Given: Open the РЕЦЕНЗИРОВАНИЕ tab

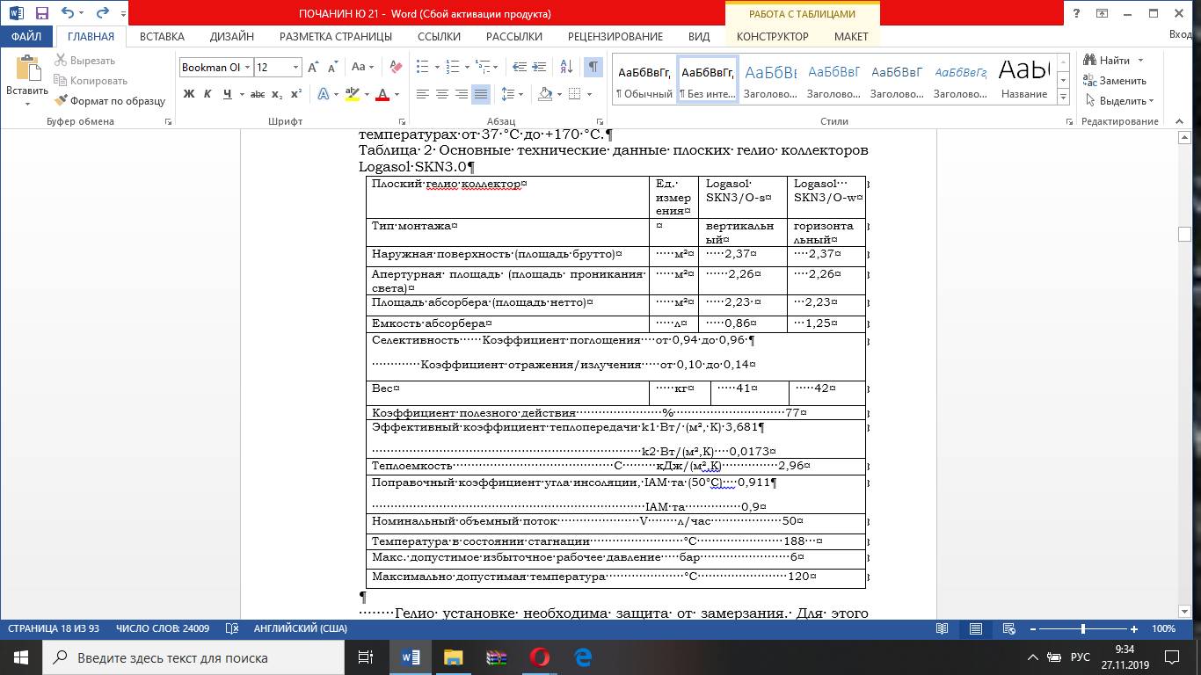Looking at the screenshot, I should (615, 37).
